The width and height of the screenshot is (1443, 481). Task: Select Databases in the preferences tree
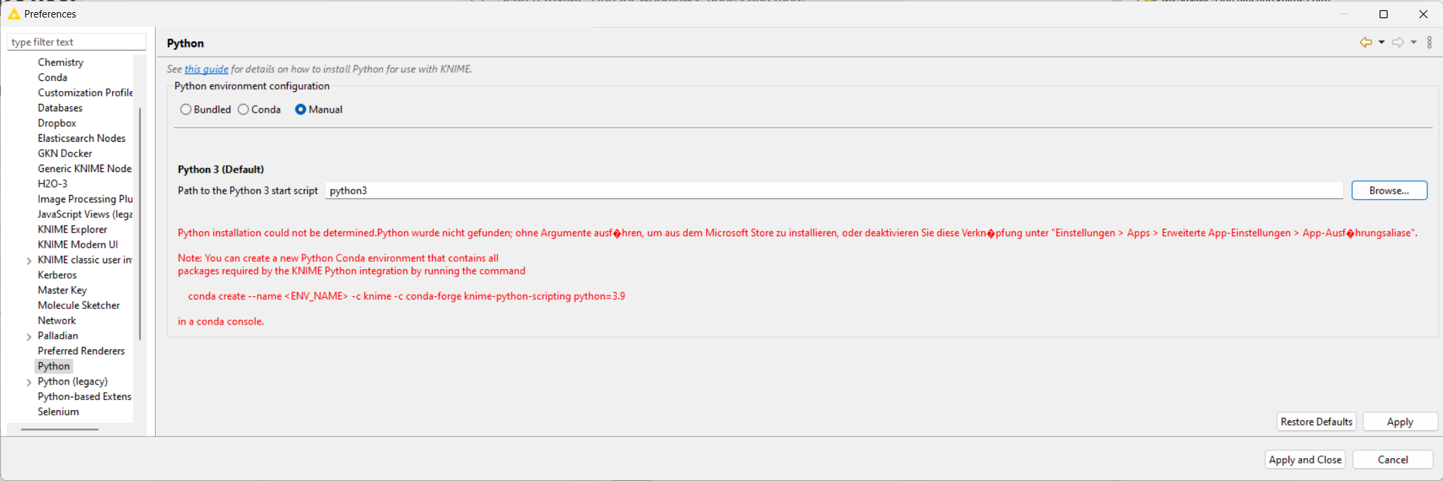(x=60, y=108)
